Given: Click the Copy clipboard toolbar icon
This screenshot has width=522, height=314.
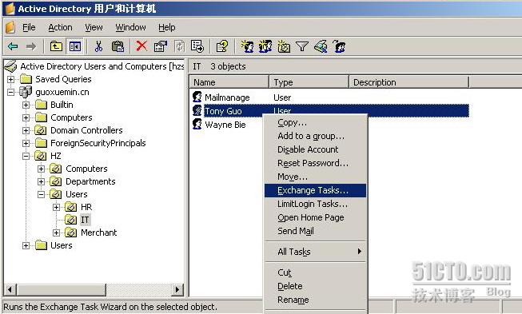Looking at the screenshot, I should click(x=118, y=46).
